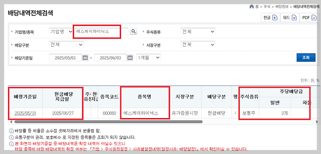The image size is (321, 154).
Task: Open the 시장구분 dropdown
Action: tap(198, 44)
